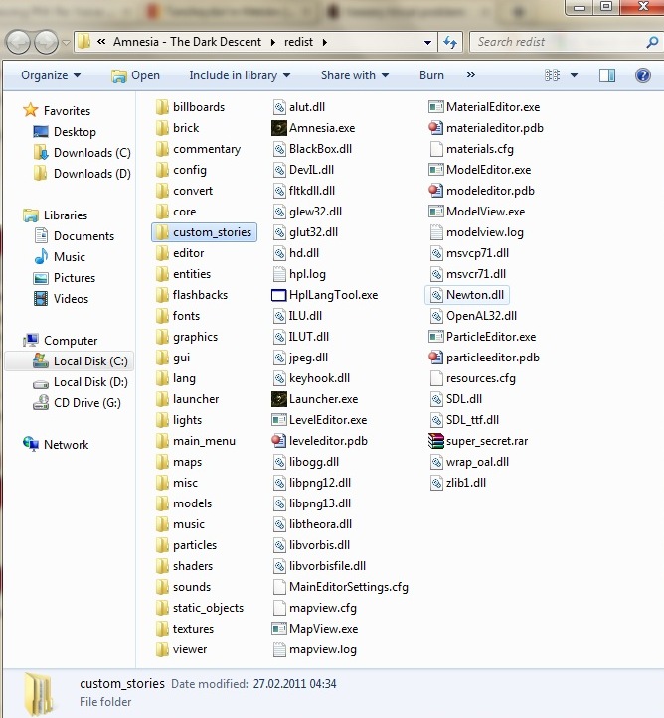
Task: Expand the Include in library dropdown
Action: (x=240, y=75)
